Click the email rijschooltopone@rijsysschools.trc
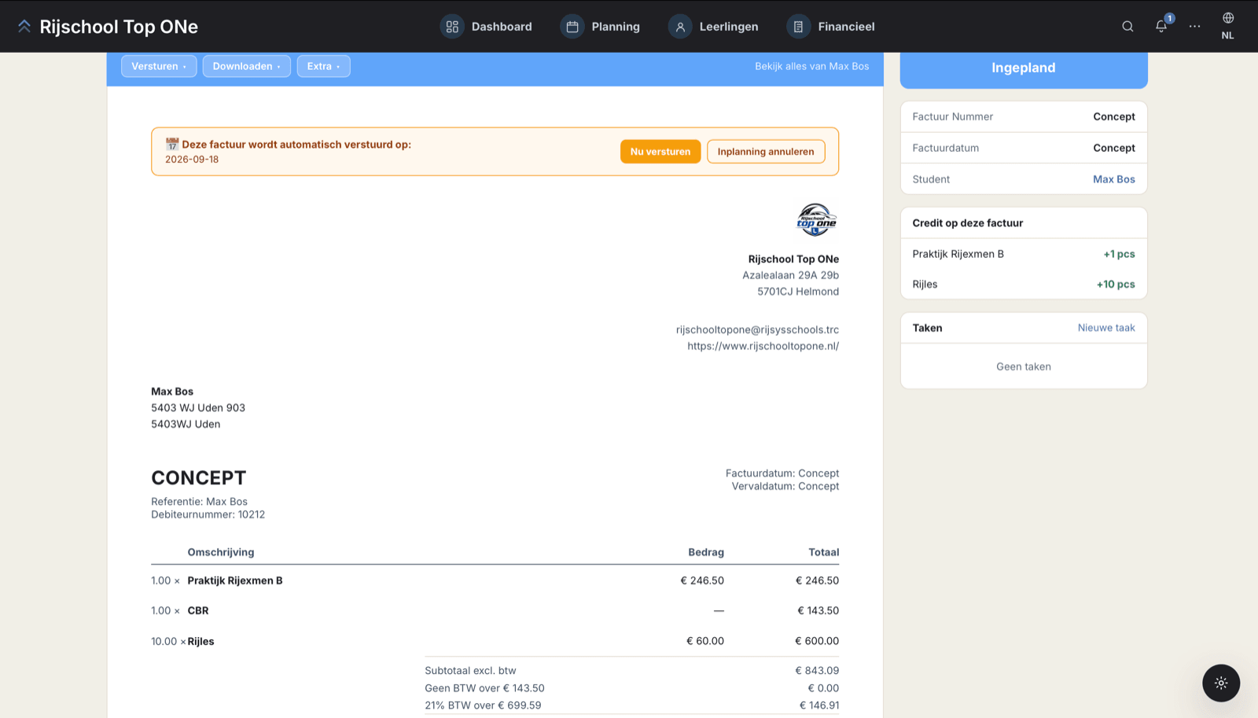Image resolution: width=1258 pixels, height=718 pixels. click(757, 330)
